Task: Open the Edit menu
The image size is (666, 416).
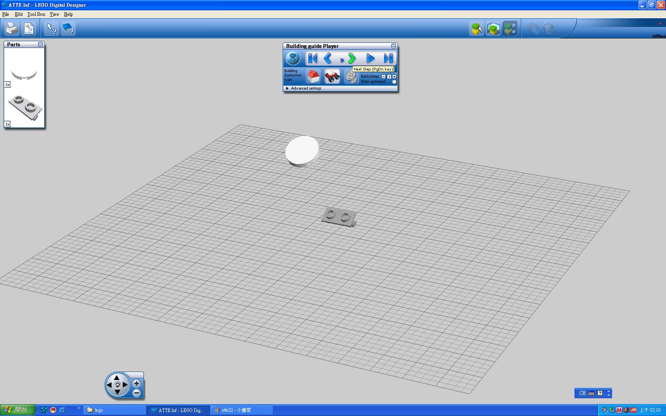Action: click(x=19, y=14)
